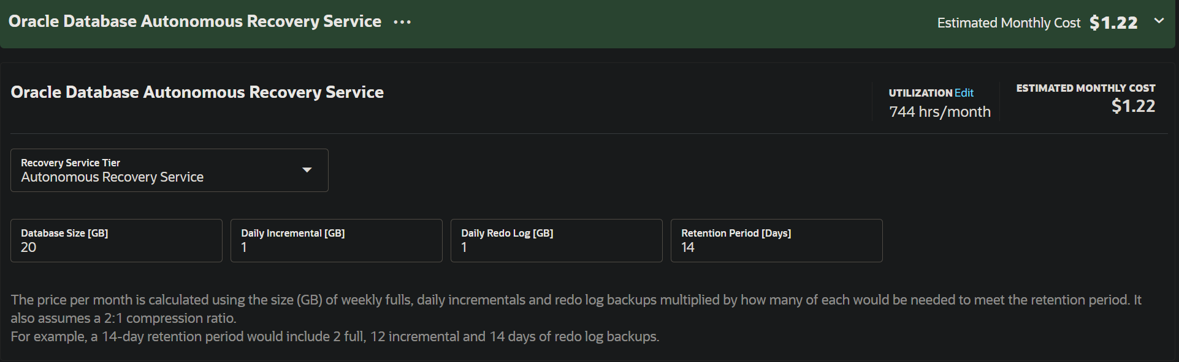Click the 14-day retention example sentence
Screen dimensions: 1179x362
[335, 337]
